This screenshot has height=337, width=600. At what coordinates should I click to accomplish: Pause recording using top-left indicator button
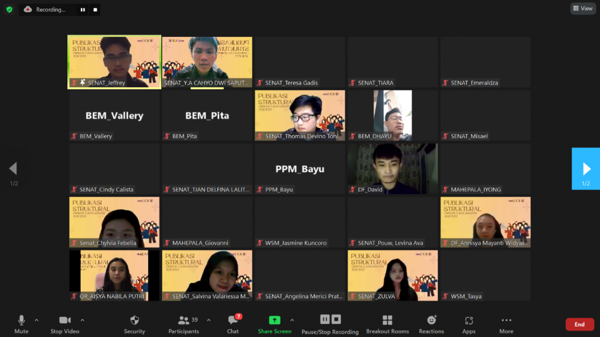tap(83, 9)
